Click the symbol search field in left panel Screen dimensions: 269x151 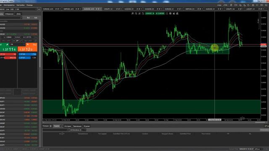click(x=11, y=18)
